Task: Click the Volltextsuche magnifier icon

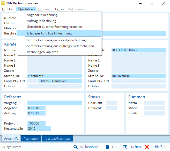Action: (76, 147)
